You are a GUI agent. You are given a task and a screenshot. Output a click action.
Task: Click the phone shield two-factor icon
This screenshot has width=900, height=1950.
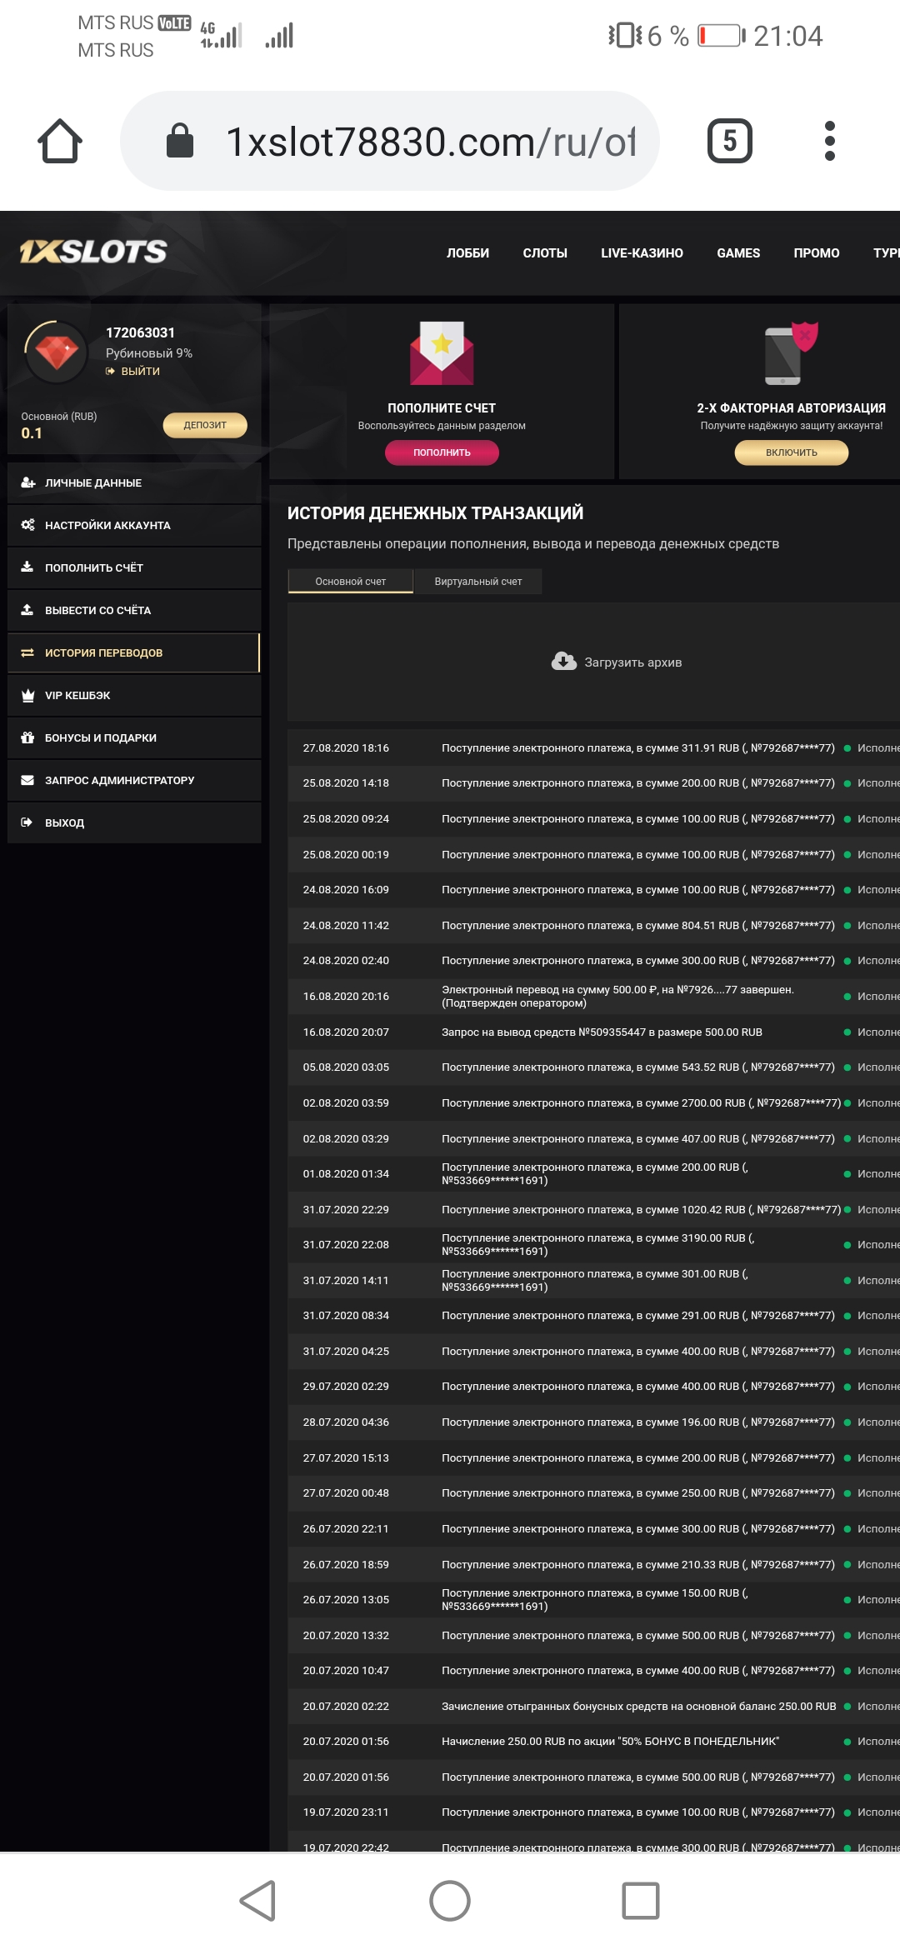pyautogui.click(x=790, y=353)
